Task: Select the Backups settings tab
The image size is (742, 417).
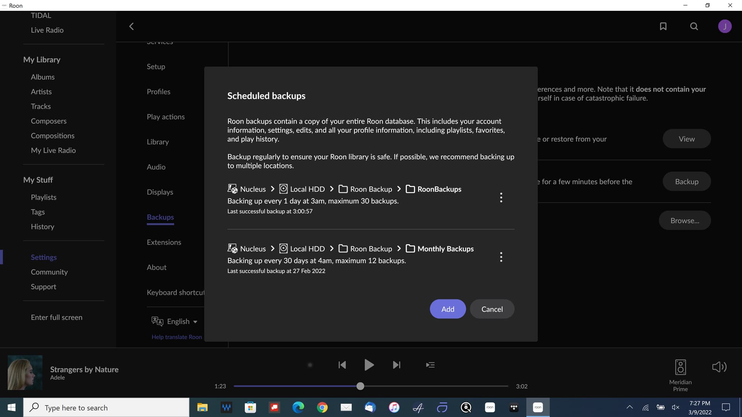Action: pyautogui.click(x=160, y=217)
